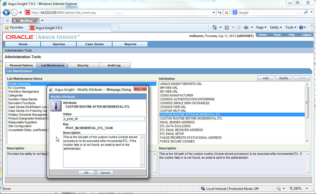Click the Home page house icon
Viewport: 316px width, 194px height.
pos(215,27)
